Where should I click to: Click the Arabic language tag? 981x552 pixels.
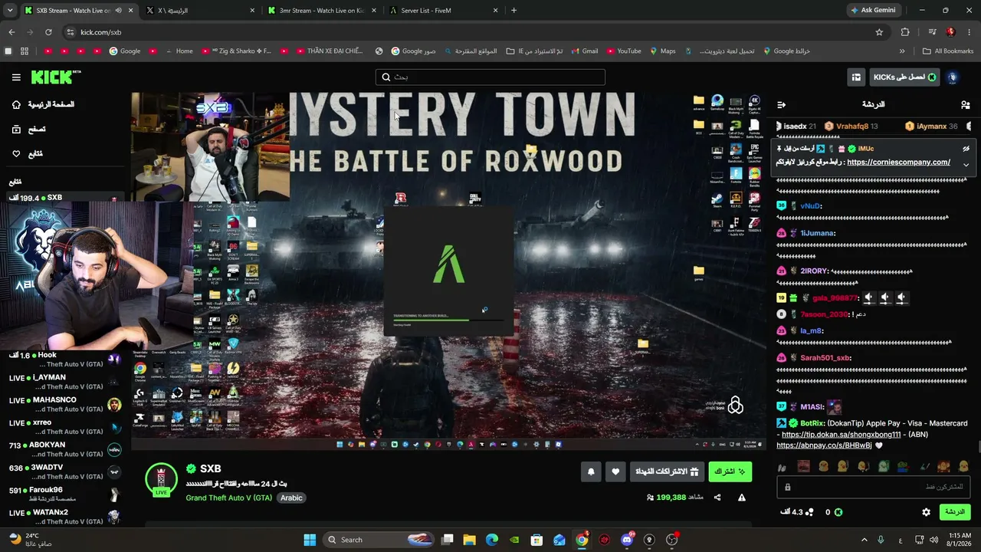(291, 498)
